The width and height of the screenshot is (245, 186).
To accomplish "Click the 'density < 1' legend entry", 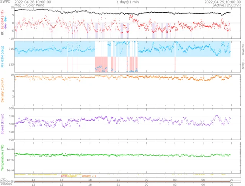I will click(x=88, y=176).
